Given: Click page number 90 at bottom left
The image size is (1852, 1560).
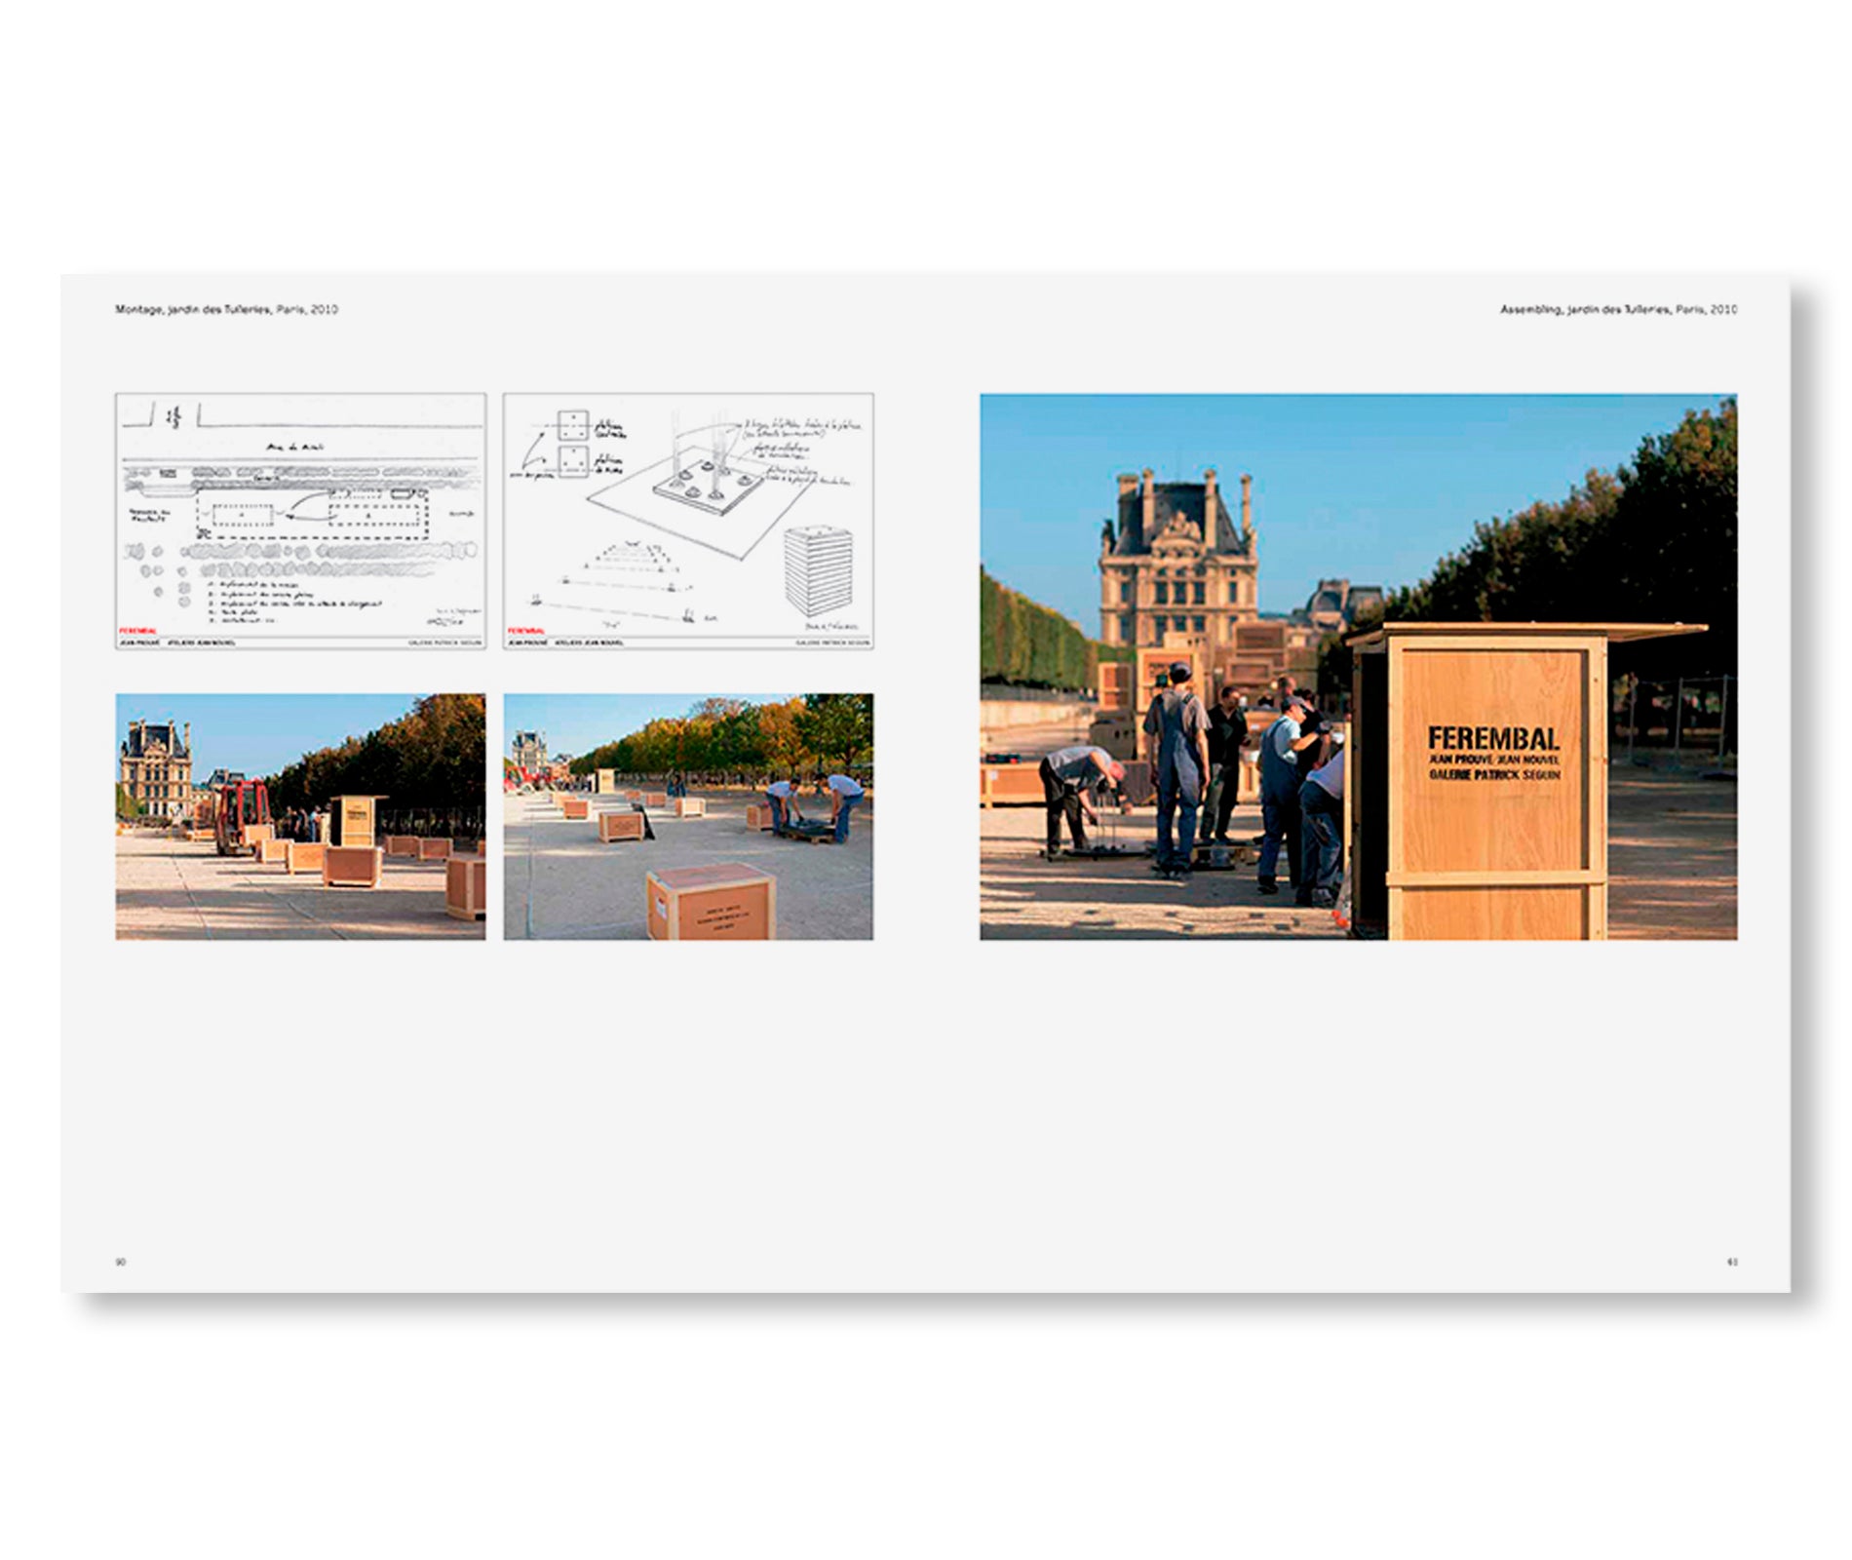Looking at the screenshot, I should (121, 1262).
